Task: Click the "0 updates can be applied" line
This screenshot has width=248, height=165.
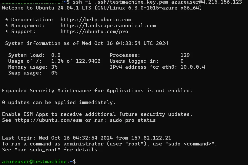Action: click(59, 103)
